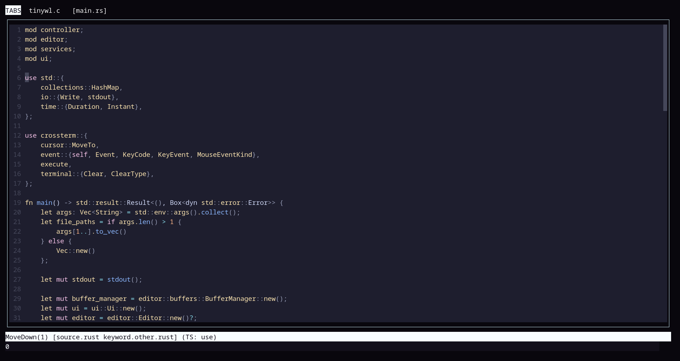
Task: Click line number 26 in the gutter
Action: coord(17,270)
